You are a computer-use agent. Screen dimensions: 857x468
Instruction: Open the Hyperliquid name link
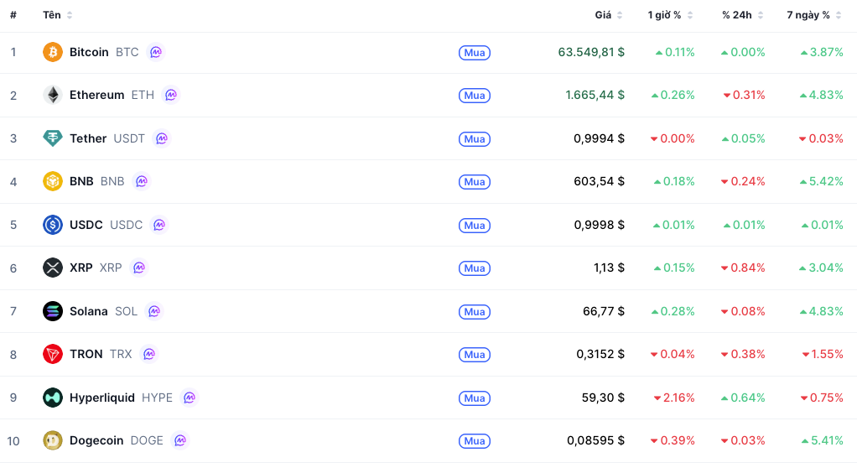[x=101, y=398]
